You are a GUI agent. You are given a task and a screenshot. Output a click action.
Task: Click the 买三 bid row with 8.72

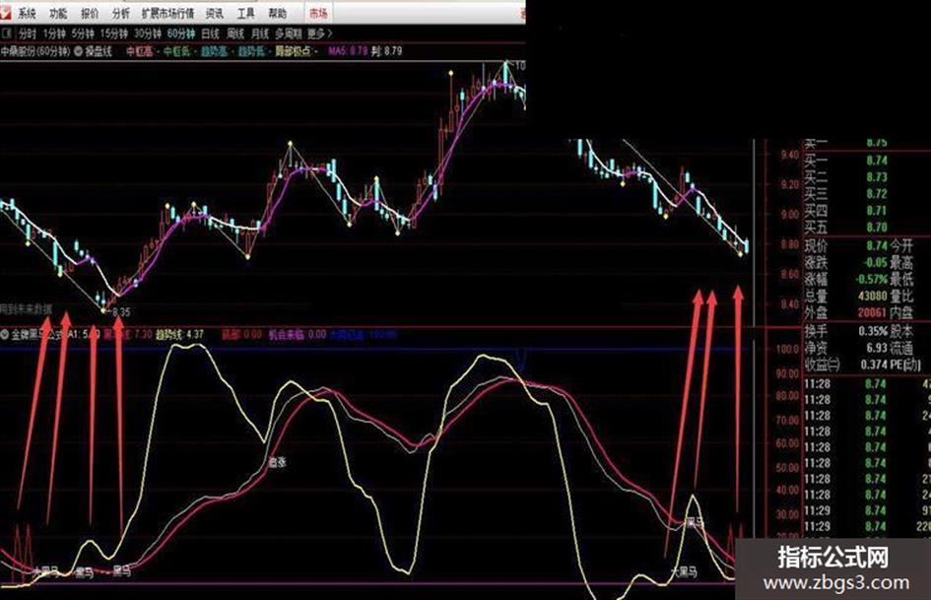pyautogui.click(x=846, y=194)
